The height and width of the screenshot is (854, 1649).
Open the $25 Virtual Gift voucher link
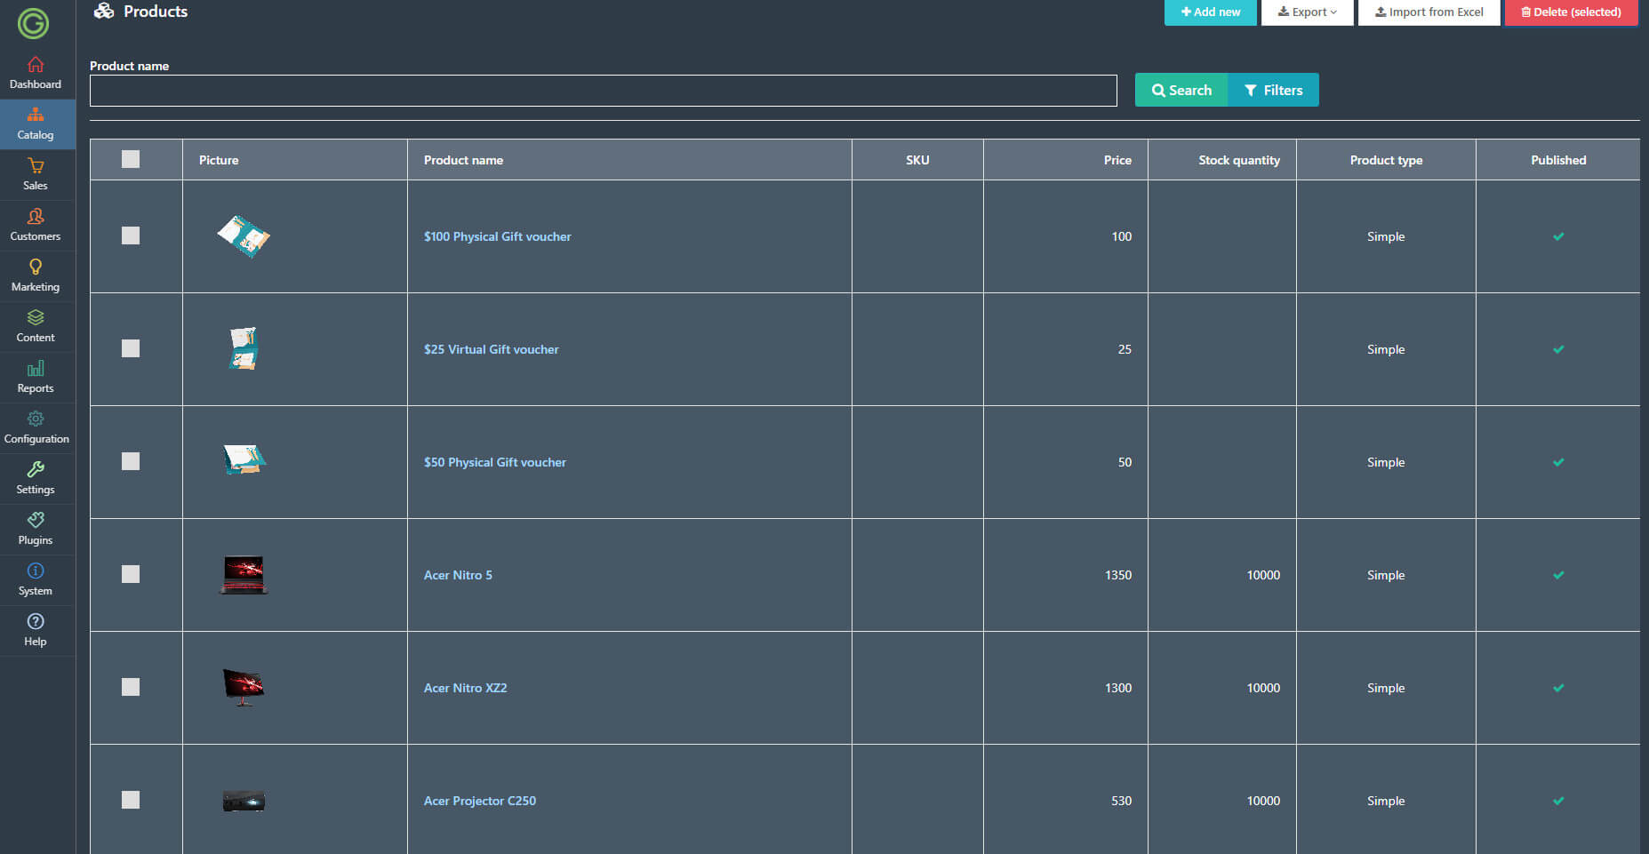(x=491, y=349)
